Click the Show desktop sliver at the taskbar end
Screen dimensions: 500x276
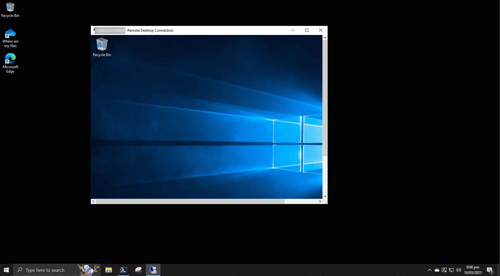pyautogui.click(x=499, y=270)
